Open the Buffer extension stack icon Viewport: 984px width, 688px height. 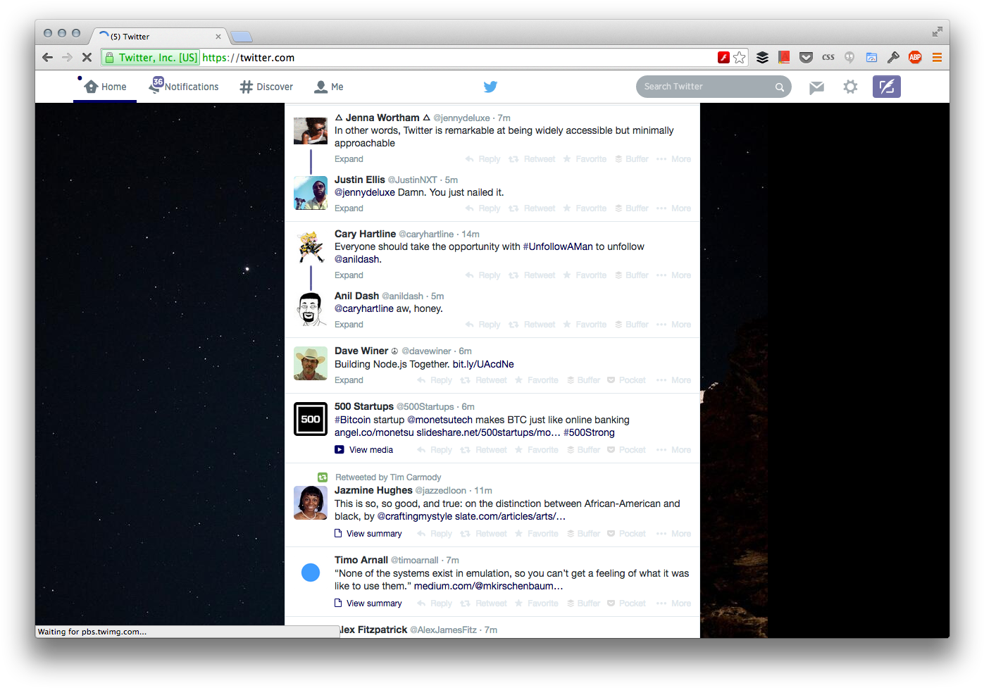(762, 58)
